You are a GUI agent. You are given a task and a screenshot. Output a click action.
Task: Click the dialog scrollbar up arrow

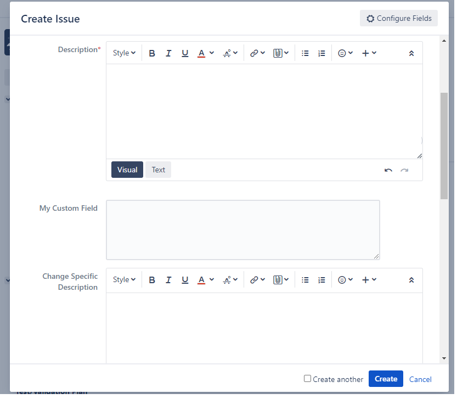click(444, 41)
